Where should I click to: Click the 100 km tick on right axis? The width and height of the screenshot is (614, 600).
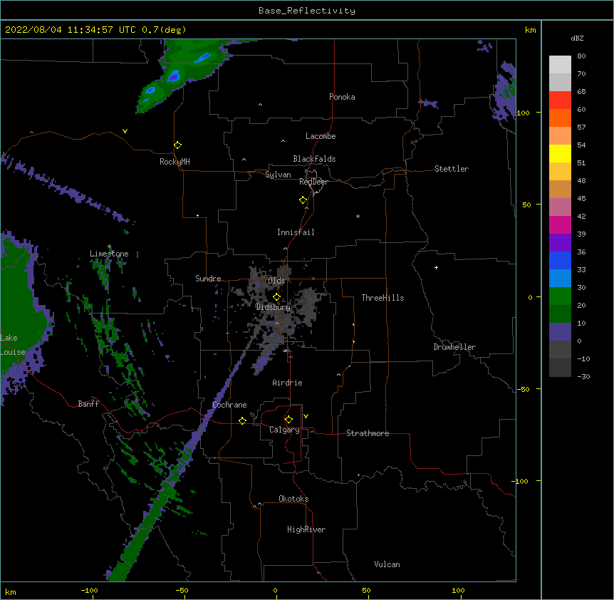point(523,113)
